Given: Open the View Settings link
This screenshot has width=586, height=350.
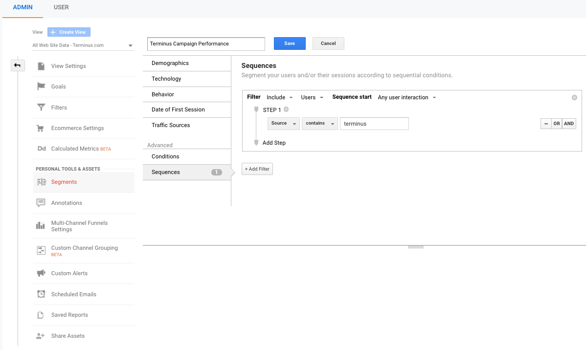Looking at the screenshot, I should pos(68,66).
